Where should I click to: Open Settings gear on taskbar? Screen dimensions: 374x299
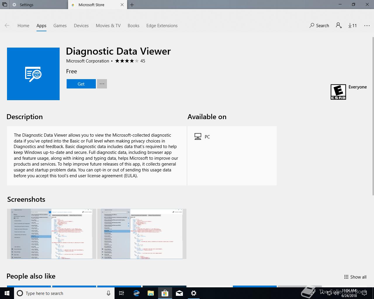click(x=193, y=293)
